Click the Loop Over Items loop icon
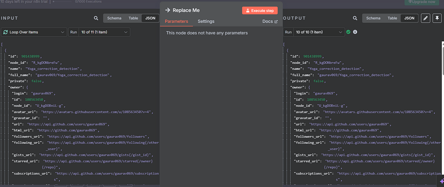This screenshot has width=444, height=187. click(x=6, y=32)
